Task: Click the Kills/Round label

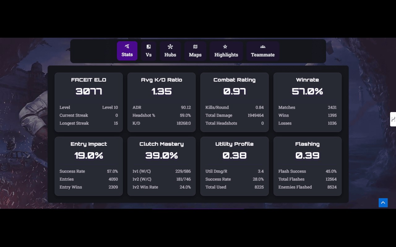Action: 217,107
